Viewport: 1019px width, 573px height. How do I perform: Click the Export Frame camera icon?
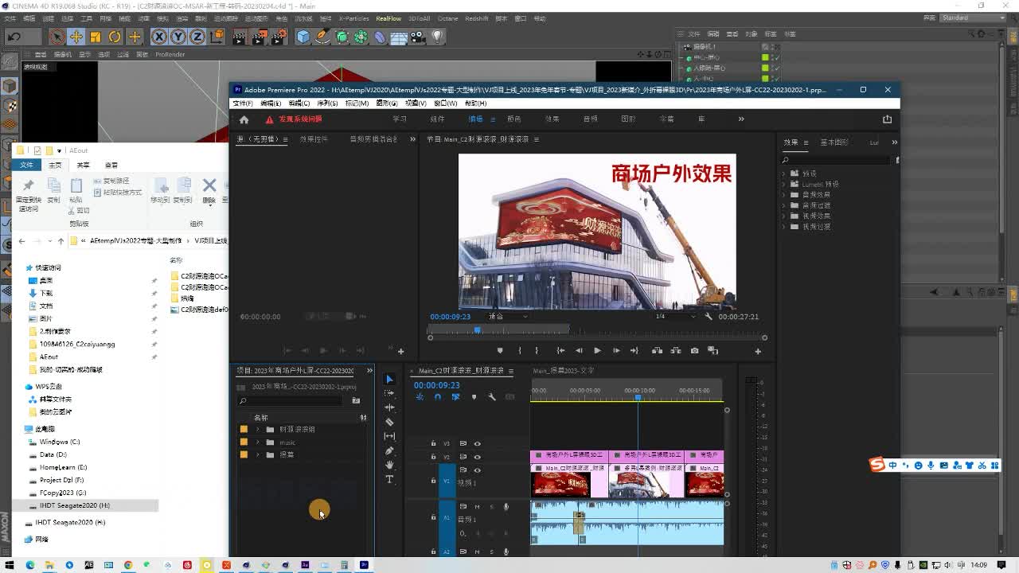[694, 351]
